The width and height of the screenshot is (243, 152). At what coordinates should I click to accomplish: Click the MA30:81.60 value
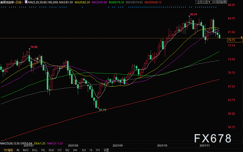coord(99,2)
